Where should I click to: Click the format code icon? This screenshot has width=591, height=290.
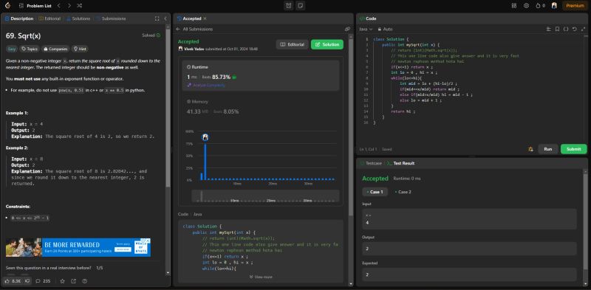pos(549,29)
